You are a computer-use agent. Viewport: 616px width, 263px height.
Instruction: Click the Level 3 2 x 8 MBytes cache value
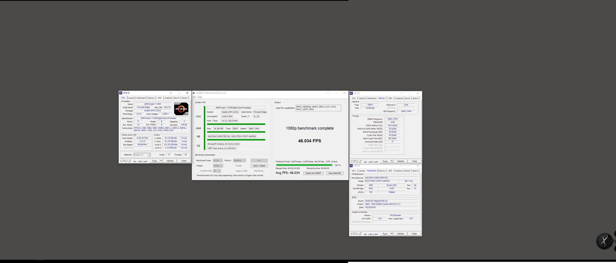171,148
